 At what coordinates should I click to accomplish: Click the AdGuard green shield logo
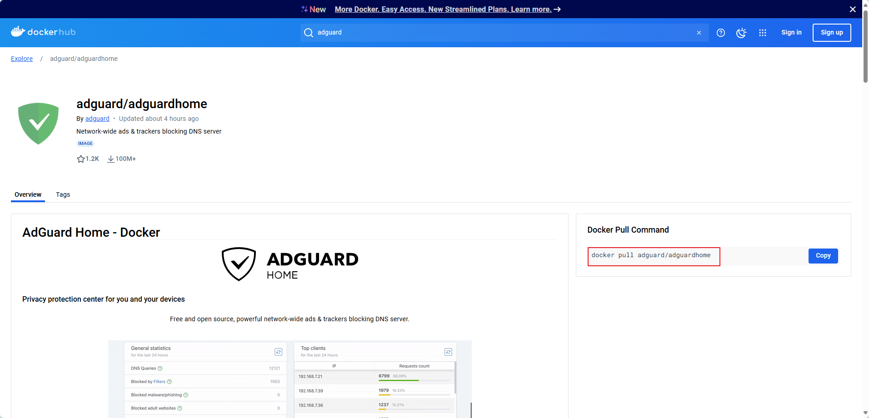pos(38,123)
